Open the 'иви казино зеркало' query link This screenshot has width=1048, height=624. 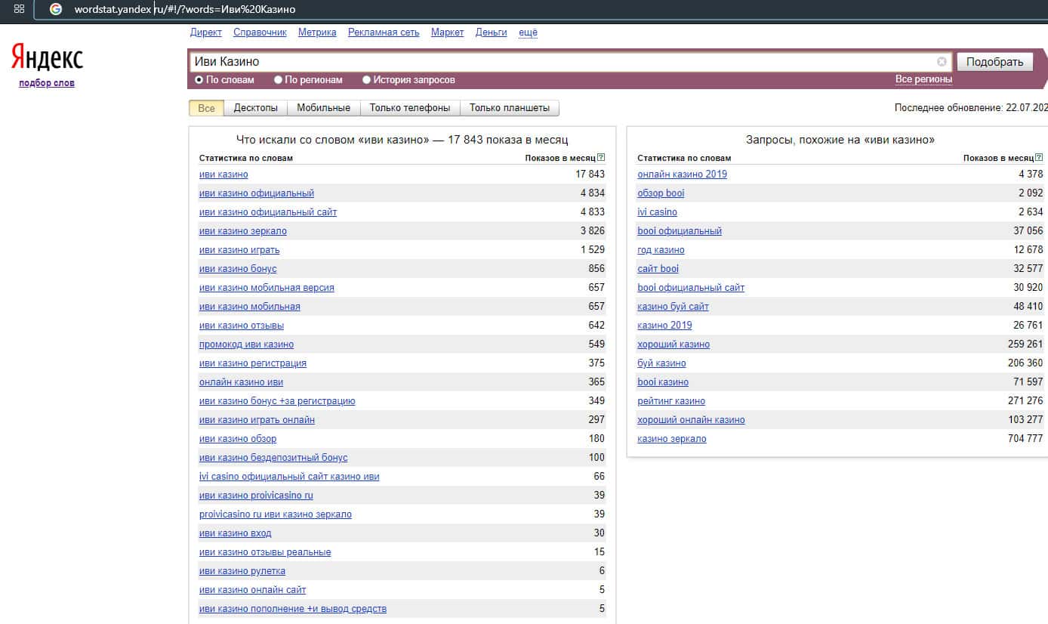(243, 231)
